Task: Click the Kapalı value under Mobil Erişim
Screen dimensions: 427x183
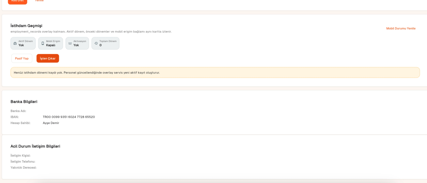Action: click(x=51, y=45)
